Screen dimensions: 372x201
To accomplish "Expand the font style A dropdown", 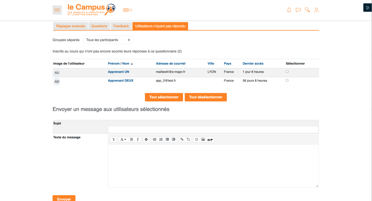I will point(123,139).
